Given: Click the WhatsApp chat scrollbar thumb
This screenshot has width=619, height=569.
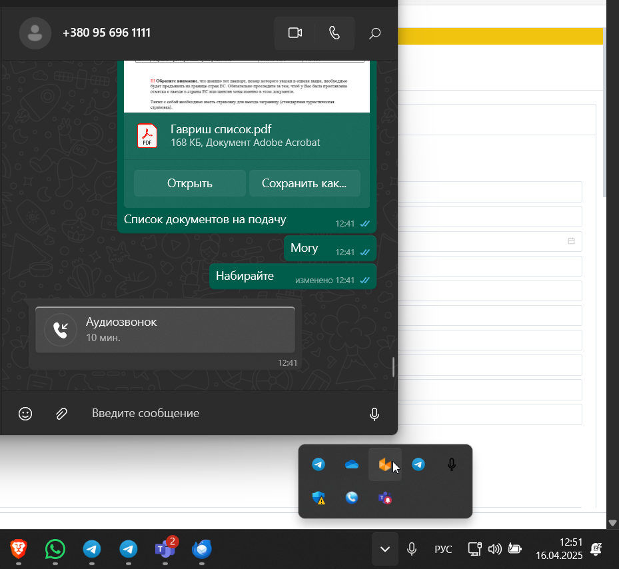Looking at the screenshot, I should [x=393, y=367].
